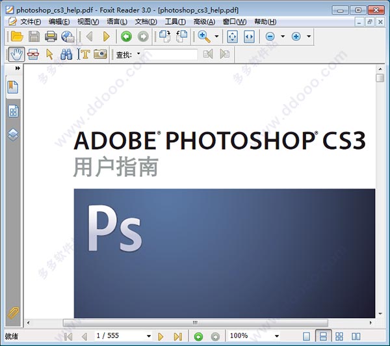
Task: Click the horizontal scrollbar right arrow
Action: click(370, 323)
